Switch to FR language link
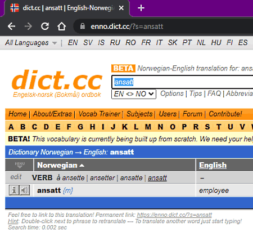The width and height of the screenshot is (253, 245). (x=146, y=43)
